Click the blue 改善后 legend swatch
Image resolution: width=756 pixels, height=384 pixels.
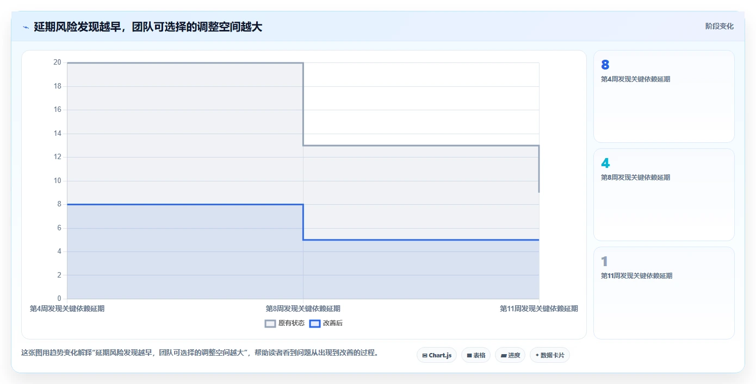pyautogui.click(x=315, y=323)
